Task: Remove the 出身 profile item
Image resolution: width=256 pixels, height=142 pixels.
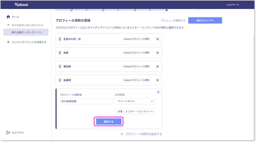Action: [x=157, y=53]
